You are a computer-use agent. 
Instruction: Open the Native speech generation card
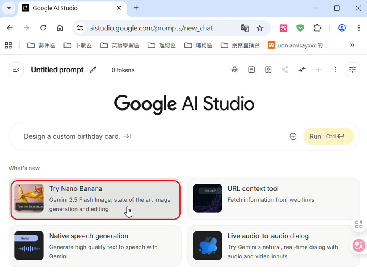tap(95, 246)
